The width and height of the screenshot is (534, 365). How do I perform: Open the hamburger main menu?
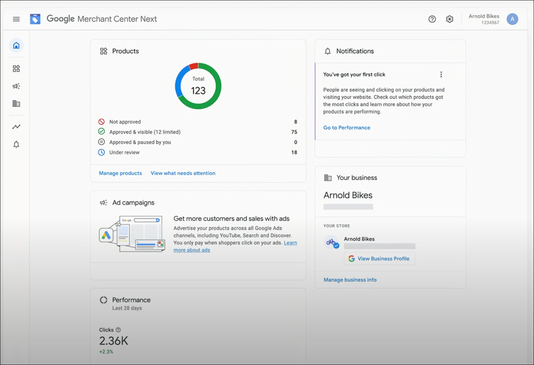(x=16, y=19)
